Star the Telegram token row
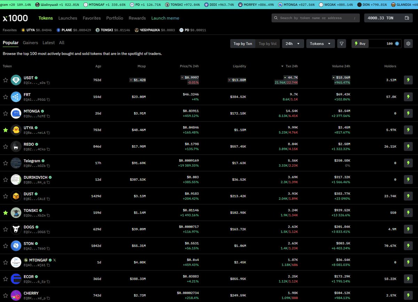 coord(5,163)
